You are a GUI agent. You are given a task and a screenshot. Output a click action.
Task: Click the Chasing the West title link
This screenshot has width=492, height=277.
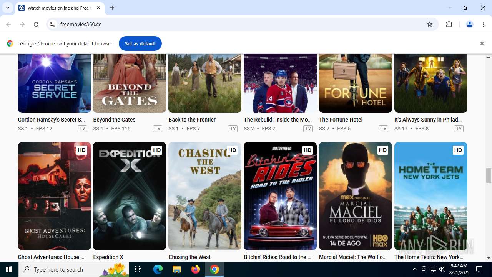[189, 257]
